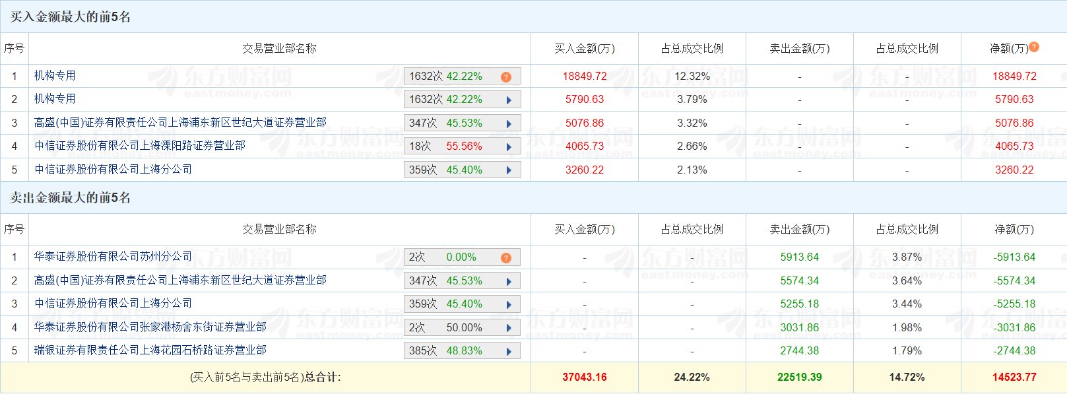1067x394 pixels.
Task: Click blue arrow beside 2次 50.00%
Action: [x=509, y=328]
